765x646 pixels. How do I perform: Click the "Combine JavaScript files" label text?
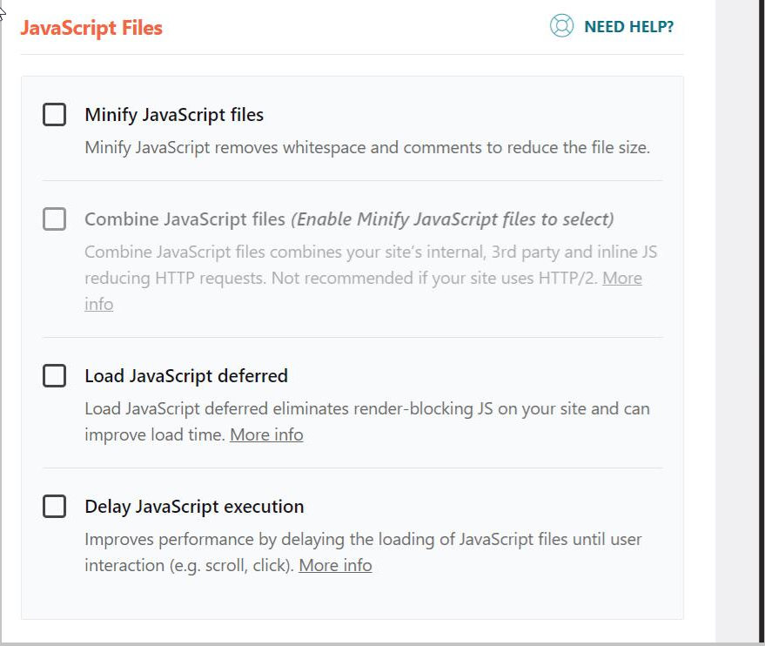click(x=185, y=219)
